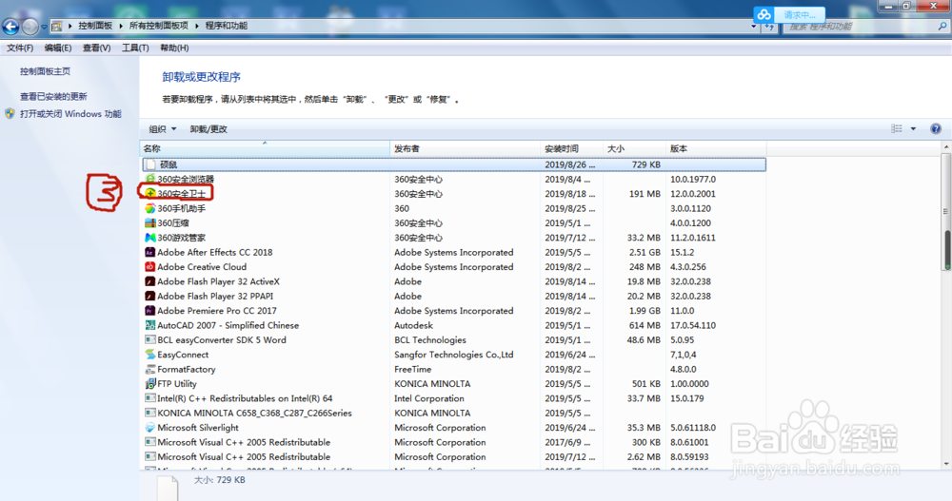Click the shield icon for Windows 功能
Viewport: 952px width, 501px height.
click(x=10, y=113)
